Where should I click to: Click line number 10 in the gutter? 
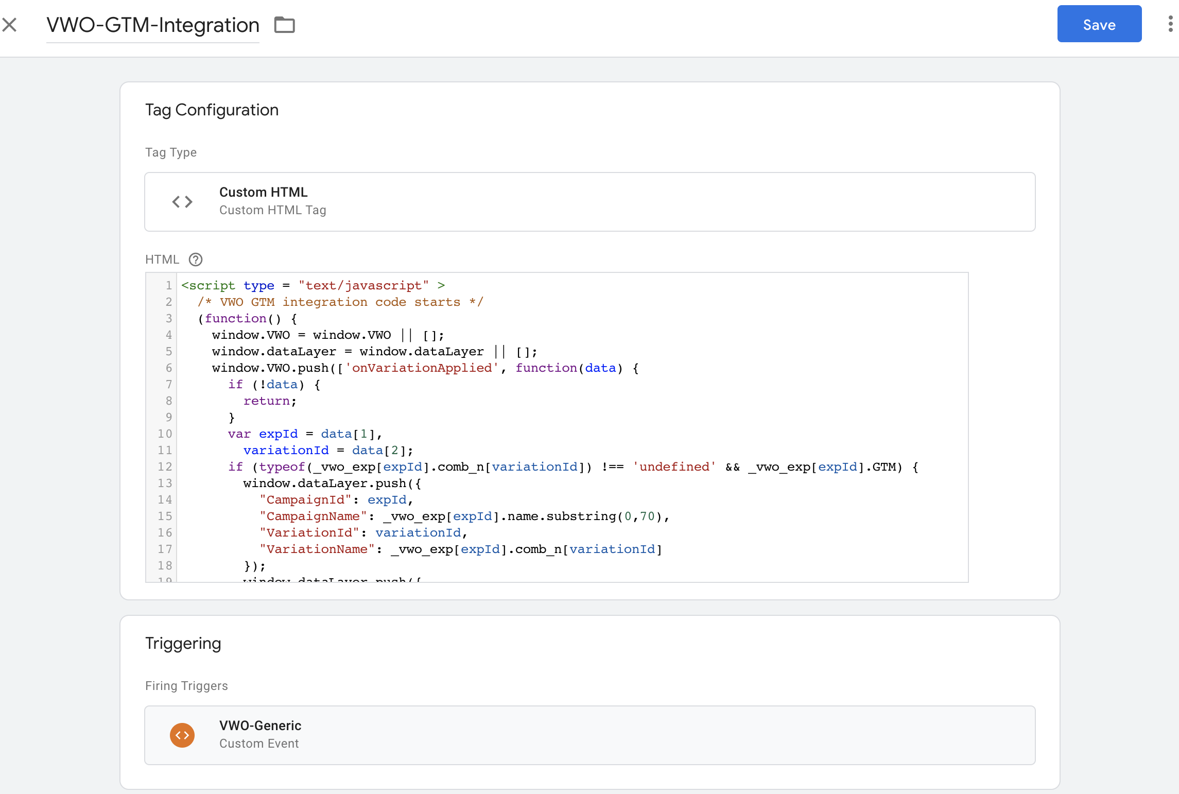(x=165, y=434)
